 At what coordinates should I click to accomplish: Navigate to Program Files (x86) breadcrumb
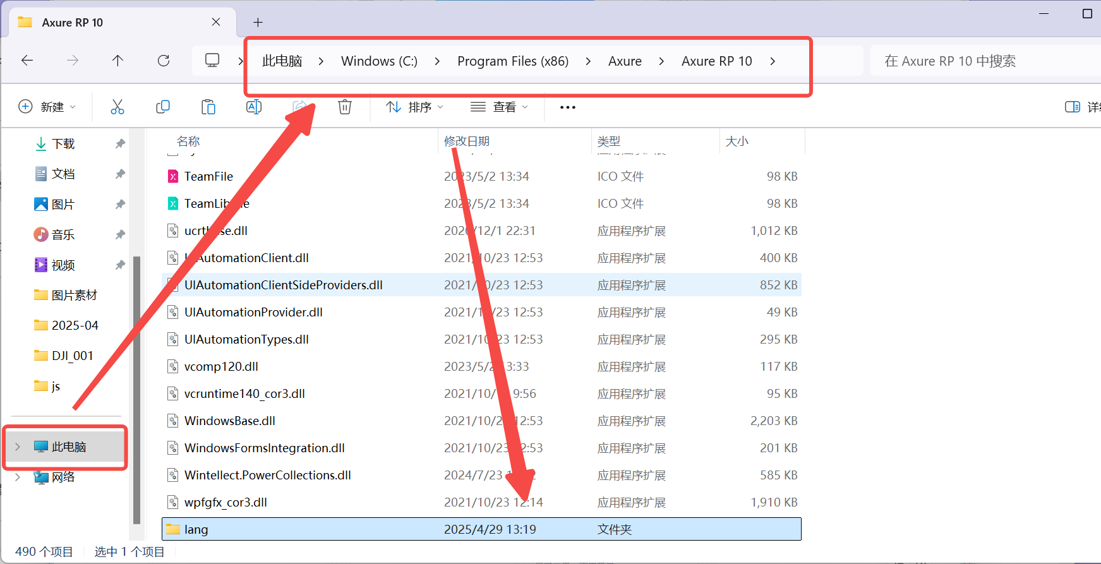tap(513, 61)
